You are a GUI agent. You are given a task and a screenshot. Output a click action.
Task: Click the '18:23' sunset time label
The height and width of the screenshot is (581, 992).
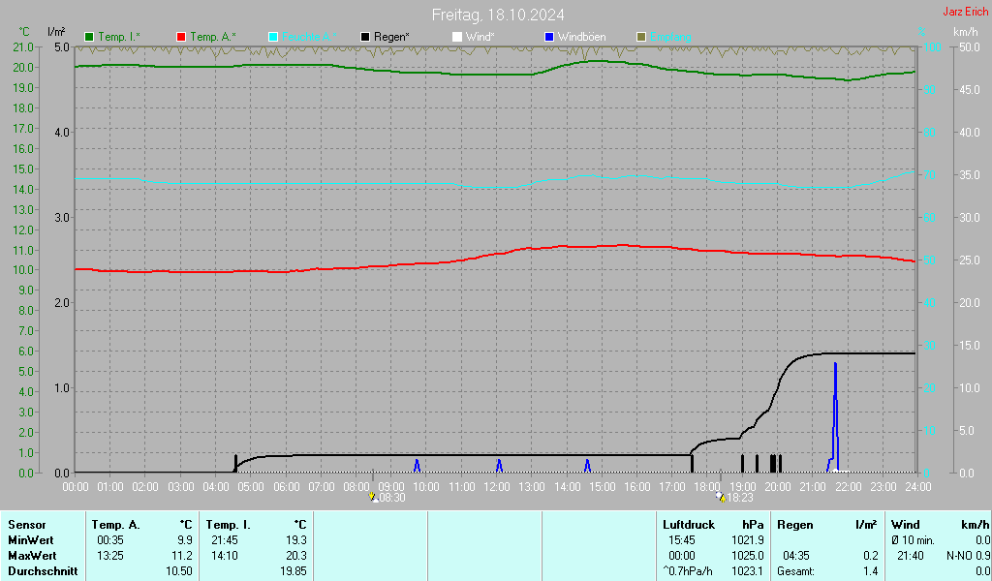(x=739, y=498)
